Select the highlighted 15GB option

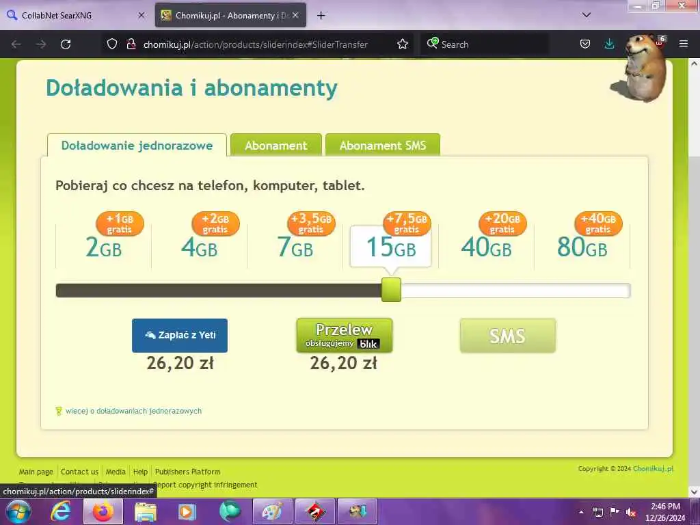(x=390, y=247)
